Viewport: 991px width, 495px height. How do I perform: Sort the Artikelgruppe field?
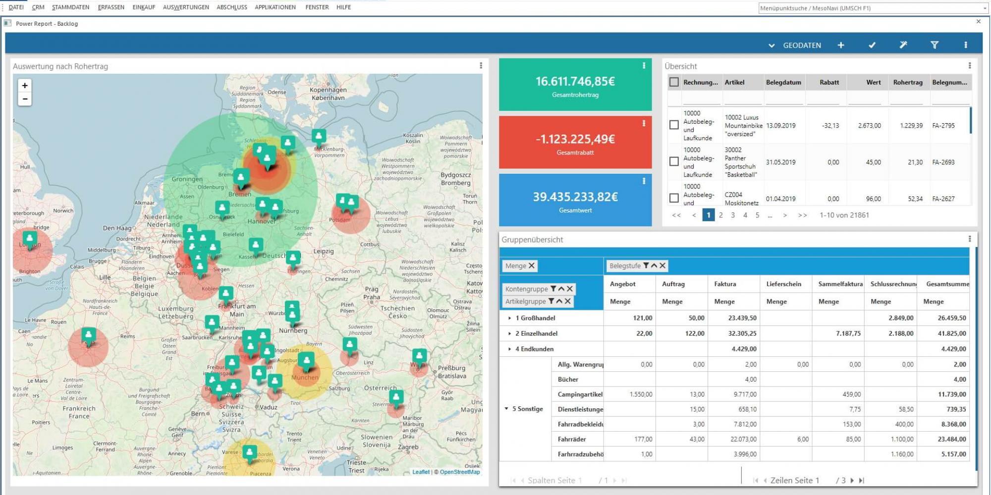click(x=559, y=301)
